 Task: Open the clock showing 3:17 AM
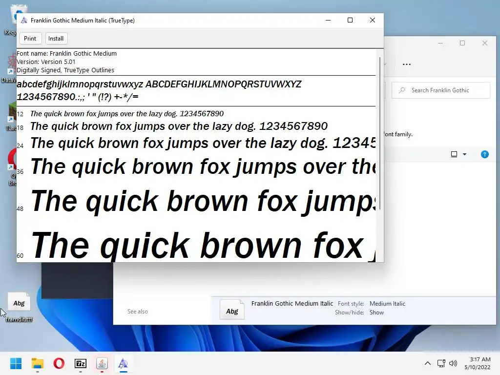coord(480,359)
